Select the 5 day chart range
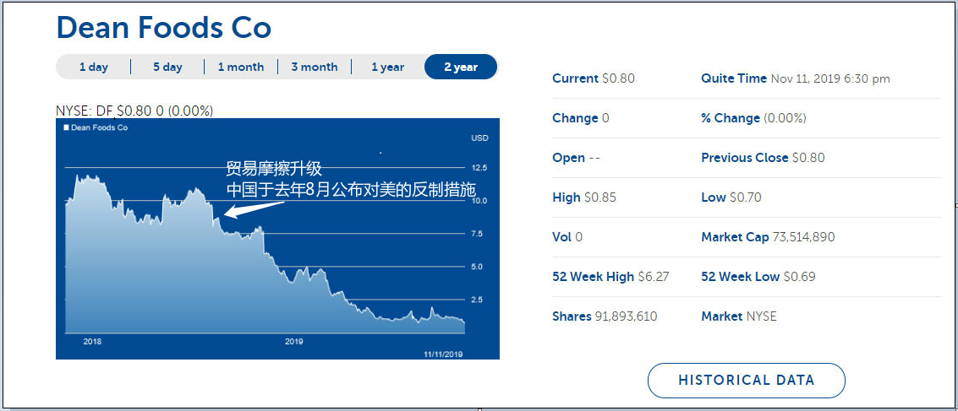The width and height of the screenshot is (958, 411). 167,67
